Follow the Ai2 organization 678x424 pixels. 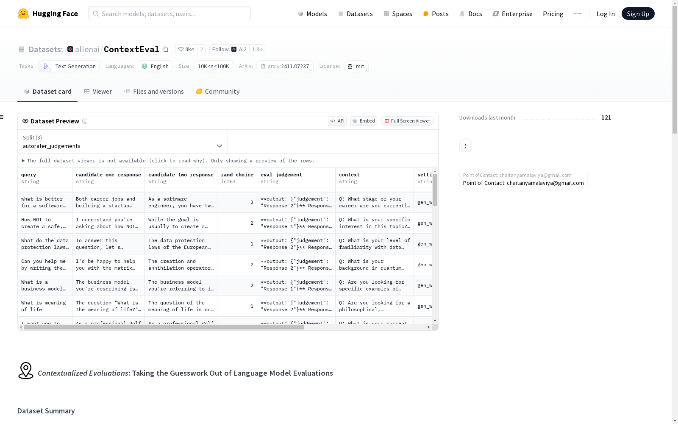pyautogui.click(x=229, y=49)
